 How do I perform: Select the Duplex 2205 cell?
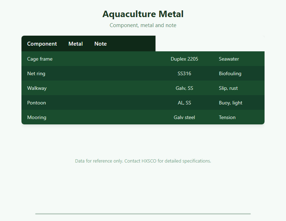tap(184, 59)
